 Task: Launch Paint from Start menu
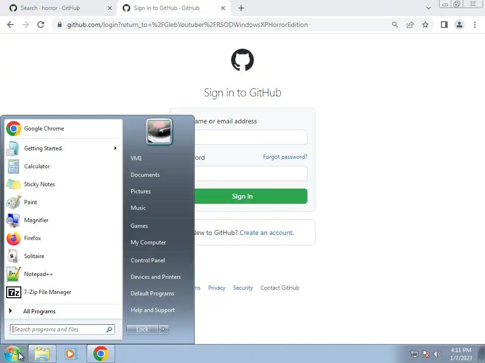click(x=63, y=202)
